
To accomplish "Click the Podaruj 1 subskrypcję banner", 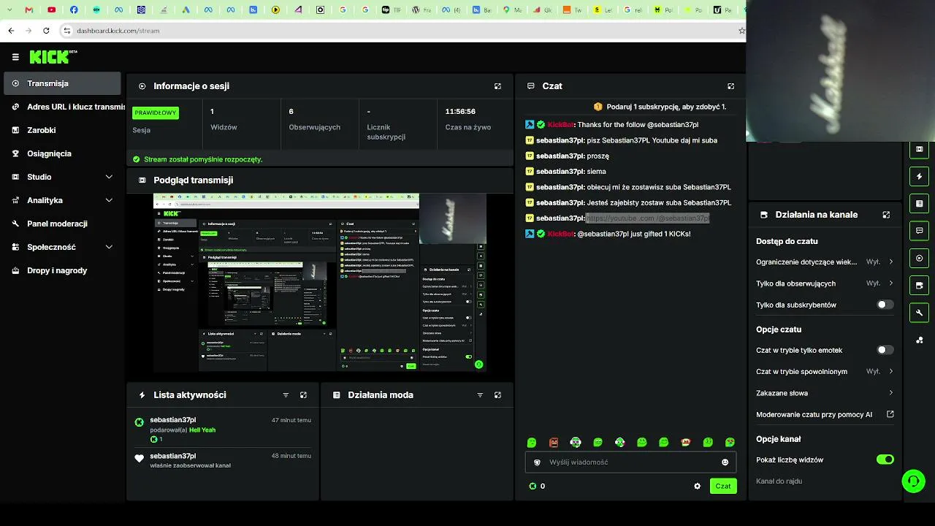I will pyautogui.click(x=660, y=107).
